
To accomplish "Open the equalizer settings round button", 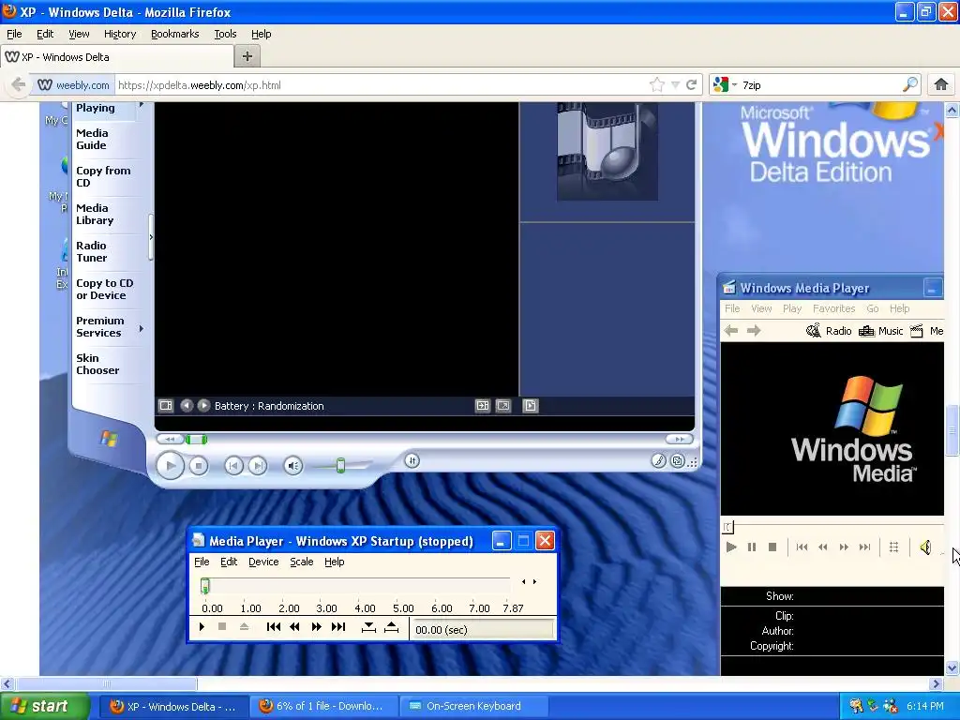I will (412, 460).
